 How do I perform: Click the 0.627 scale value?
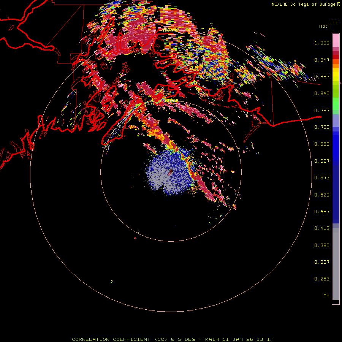(x=322, y=161)
